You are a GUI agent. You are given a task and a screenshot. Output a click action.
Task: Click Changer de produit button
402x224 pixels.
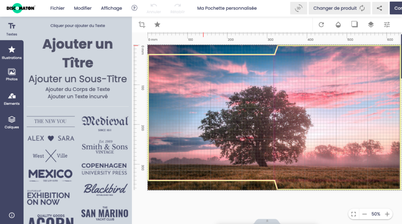339,8
